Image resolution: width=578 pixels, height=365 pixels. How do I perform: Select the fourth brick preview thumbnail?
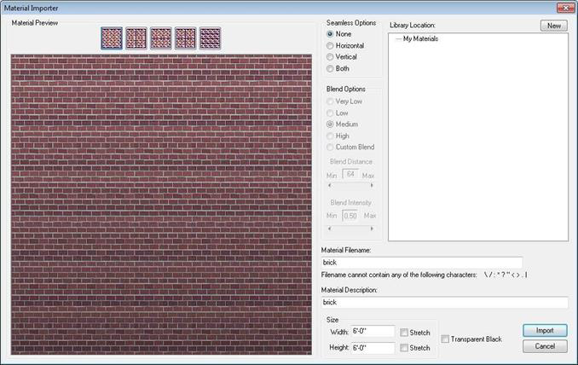(x=185, y=38)
